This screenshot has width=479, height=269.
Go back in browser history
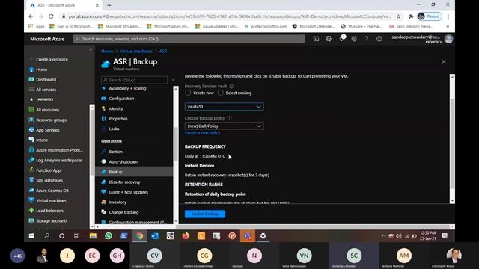[x=31, y=16]
